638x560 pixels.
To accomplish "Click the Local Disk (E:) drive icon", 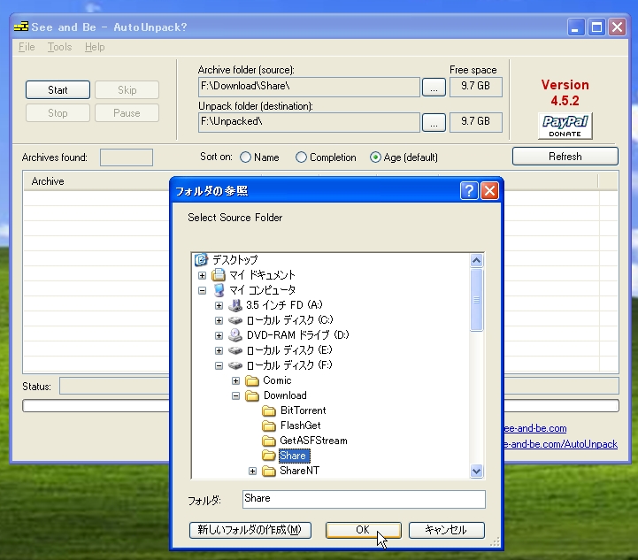I will pyautogui.click(x=235, y=350).
